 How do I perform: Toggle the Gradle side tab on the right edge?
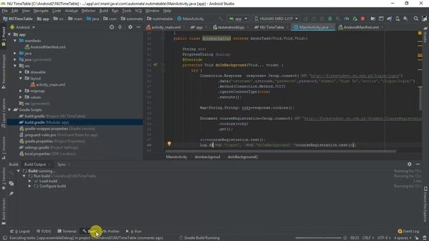pos(426,35)
